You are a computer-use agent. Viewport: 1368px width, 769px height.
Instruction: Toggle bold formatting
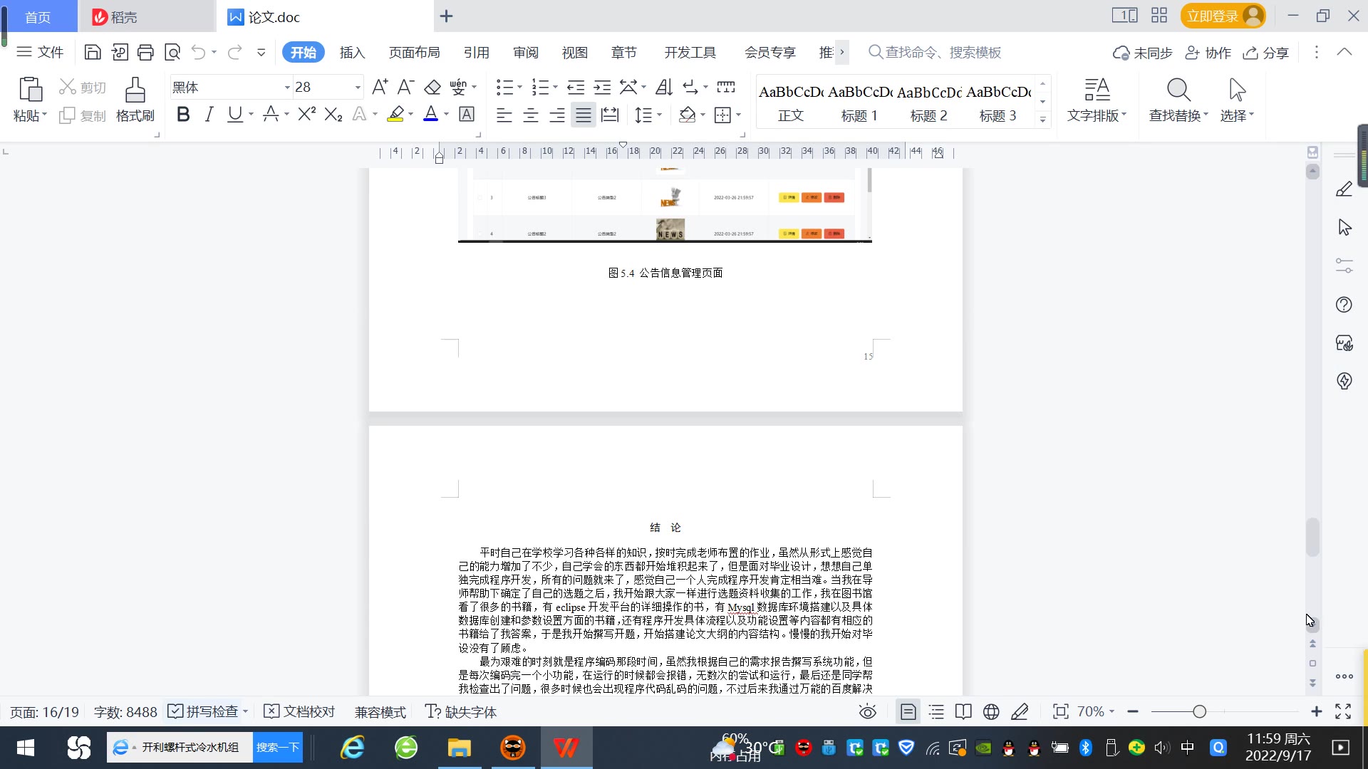click(183, 115)
